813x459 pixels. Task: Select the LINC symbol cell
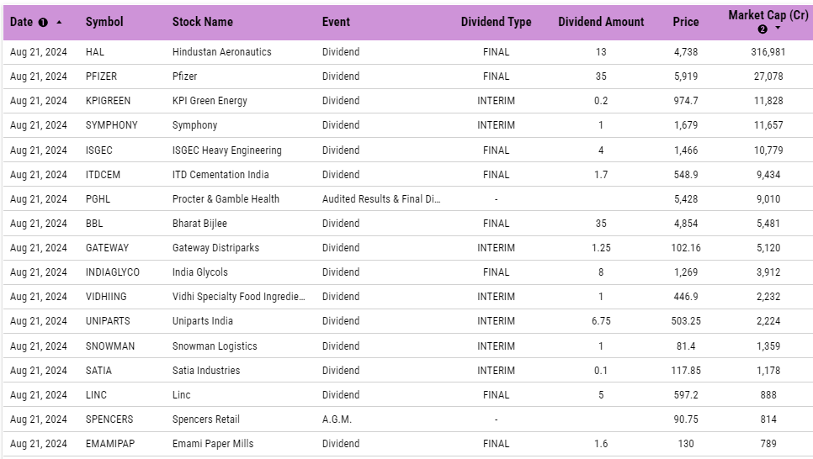96,395
